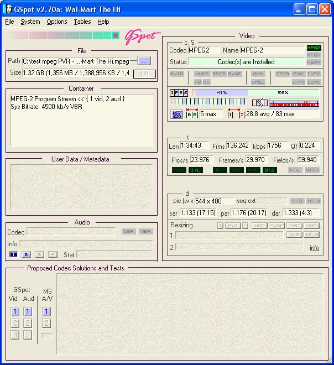The width and height of the screenshot is (334, 365).
Task: Click the plus resizing button
Action: 220,226
